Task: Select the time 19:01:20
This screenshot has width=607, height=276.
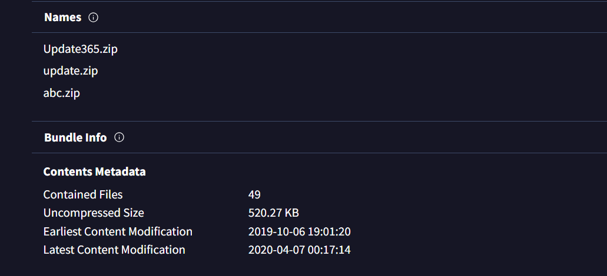Action: (x=329, y=231)
